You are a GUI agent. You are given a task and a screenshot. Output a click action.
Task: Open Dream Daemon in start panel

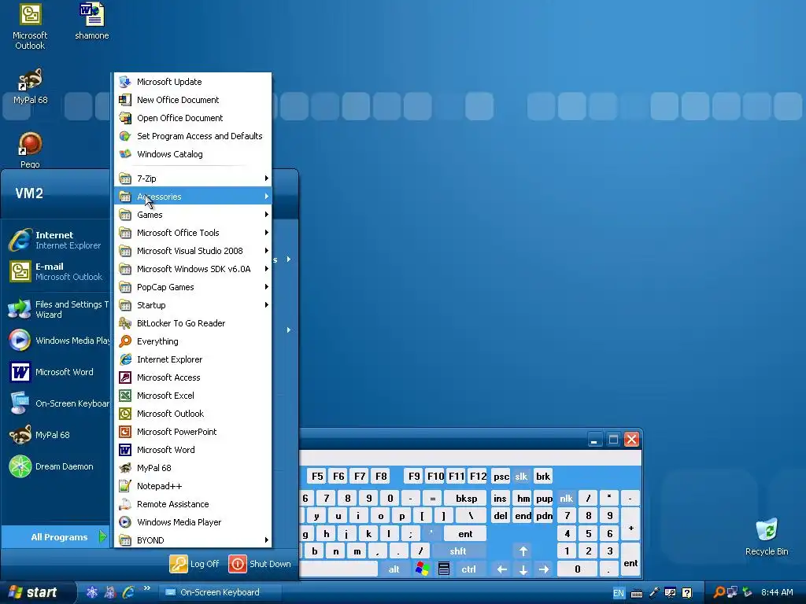point(57,466)
